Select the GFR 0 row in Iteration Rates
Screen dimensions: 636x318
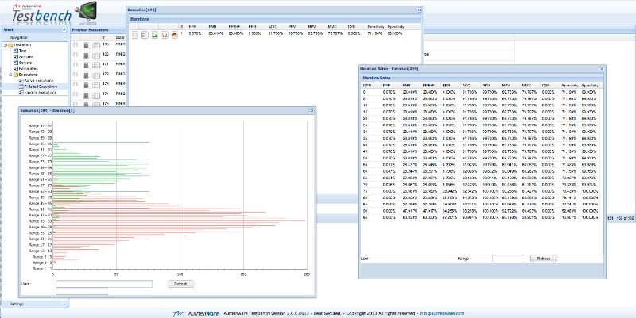481,92
